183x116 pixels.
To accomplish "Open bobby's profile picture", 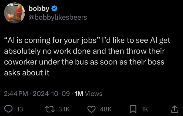I will pos(14,14).
